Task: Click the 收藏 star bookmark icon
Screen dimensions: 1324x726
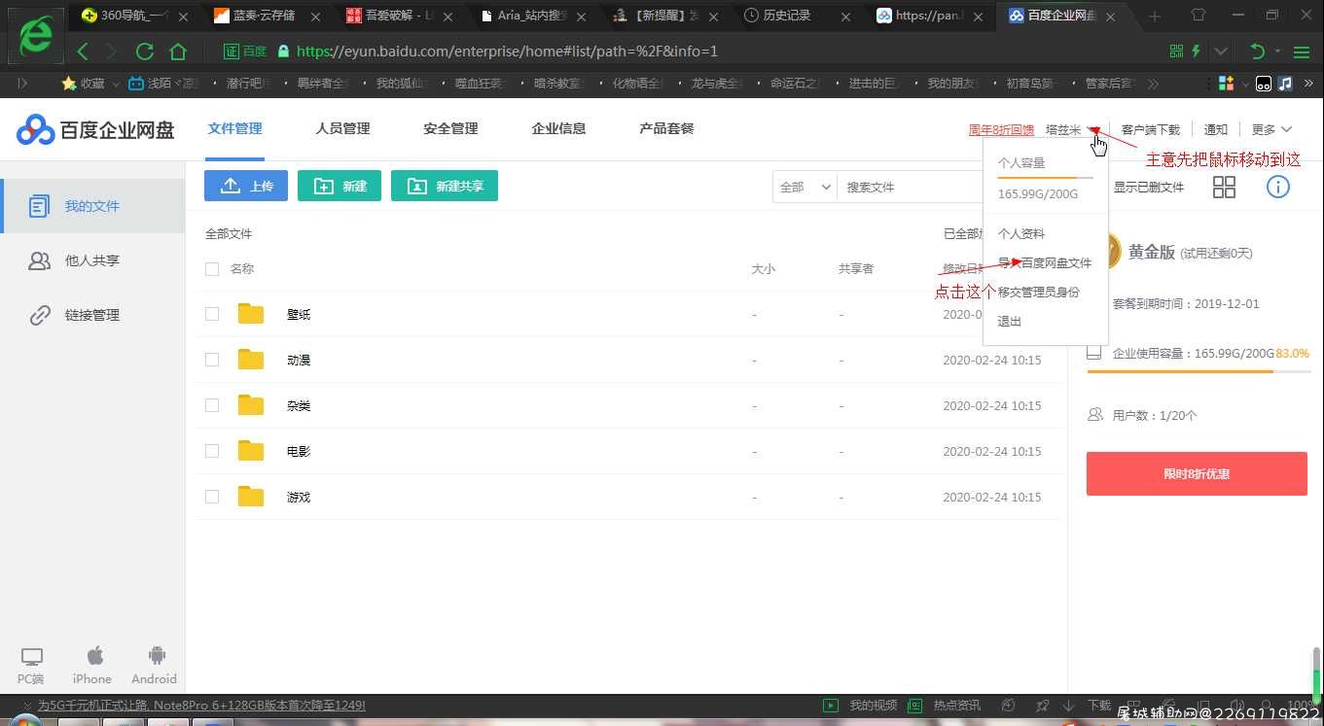Action: 68,84
